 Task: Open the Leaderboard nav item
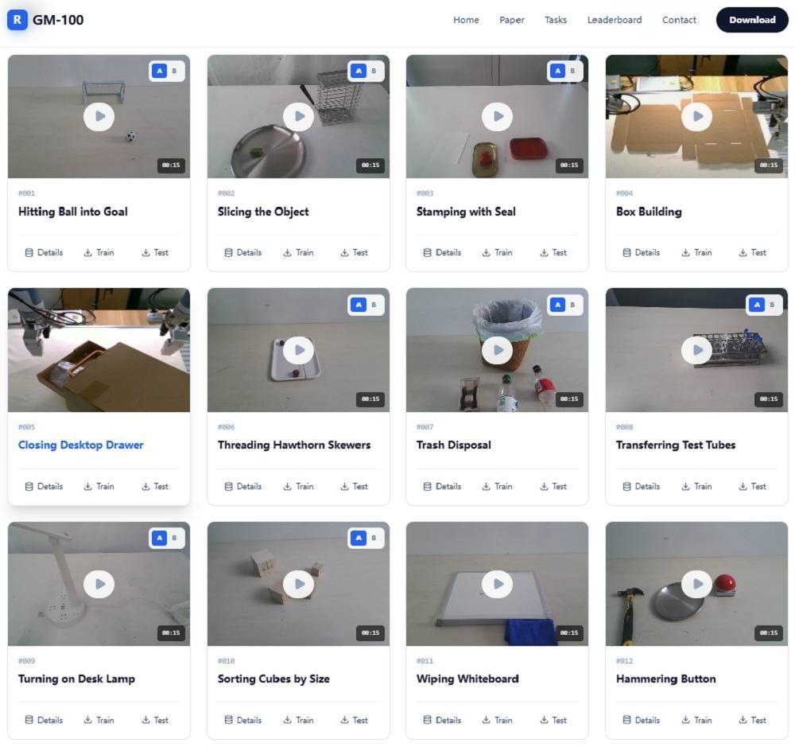[614, 20]
